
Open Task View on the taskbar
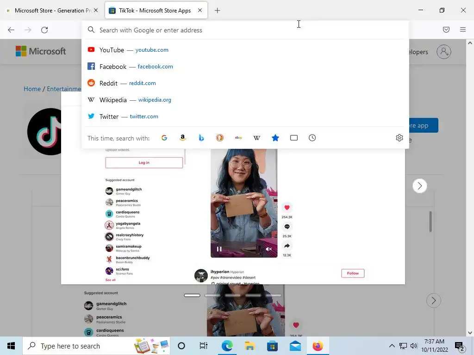click(x=204, y=346)
